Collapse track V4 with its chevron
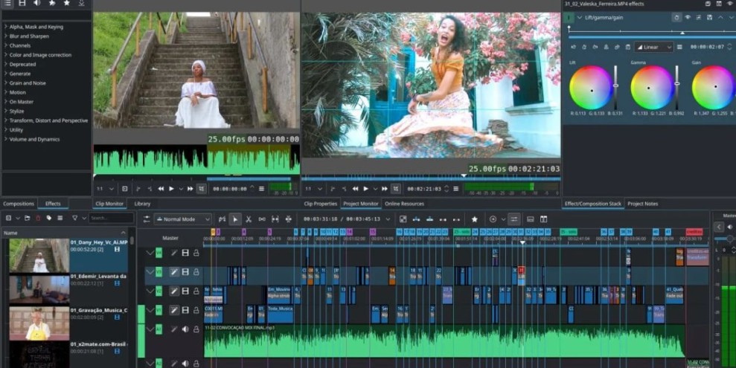The image size is (736, 368). point(150,254)
